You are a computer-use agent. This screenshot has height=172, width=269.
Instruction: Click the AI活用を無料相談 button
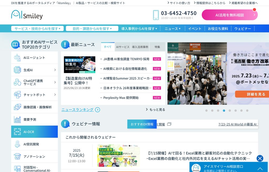[230, 15]
